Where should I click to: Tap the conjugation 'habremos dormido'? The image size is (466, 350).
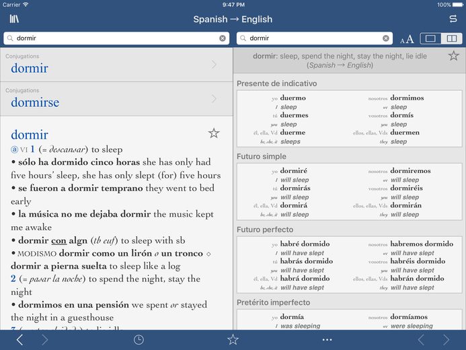click(422, 244)
